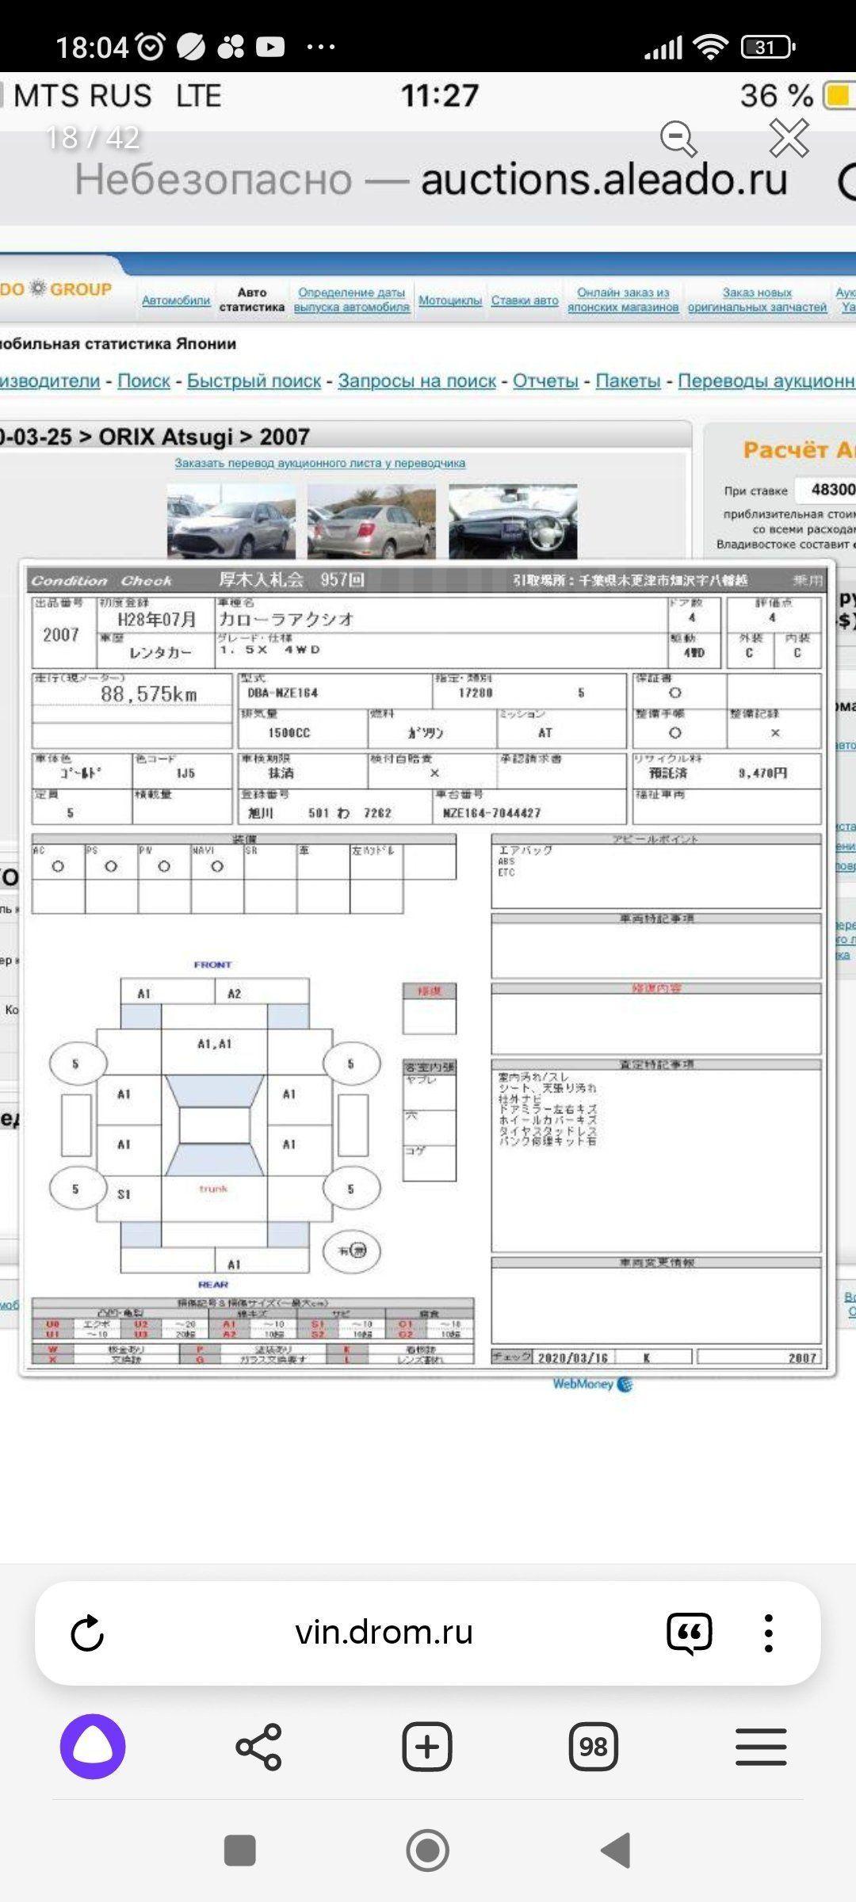Tap the A1,A1 hood mark on diagram

point(215,1044)
